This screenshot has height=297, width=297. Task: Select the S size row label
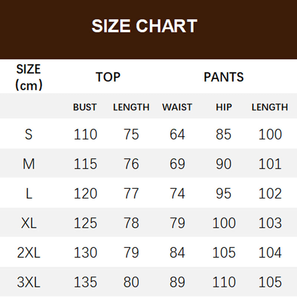(29, 134)
